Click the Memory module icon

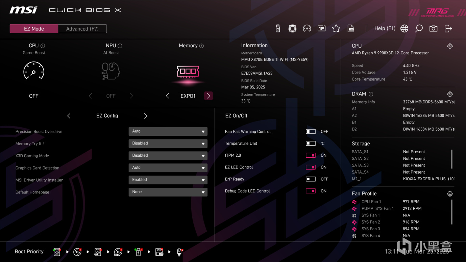[188, 72]
